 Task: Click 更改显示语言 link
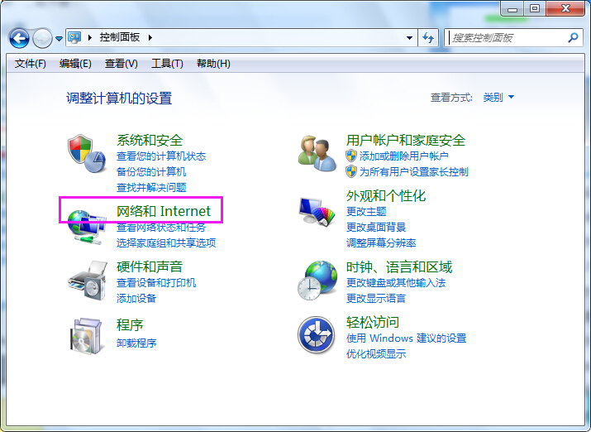376,299
